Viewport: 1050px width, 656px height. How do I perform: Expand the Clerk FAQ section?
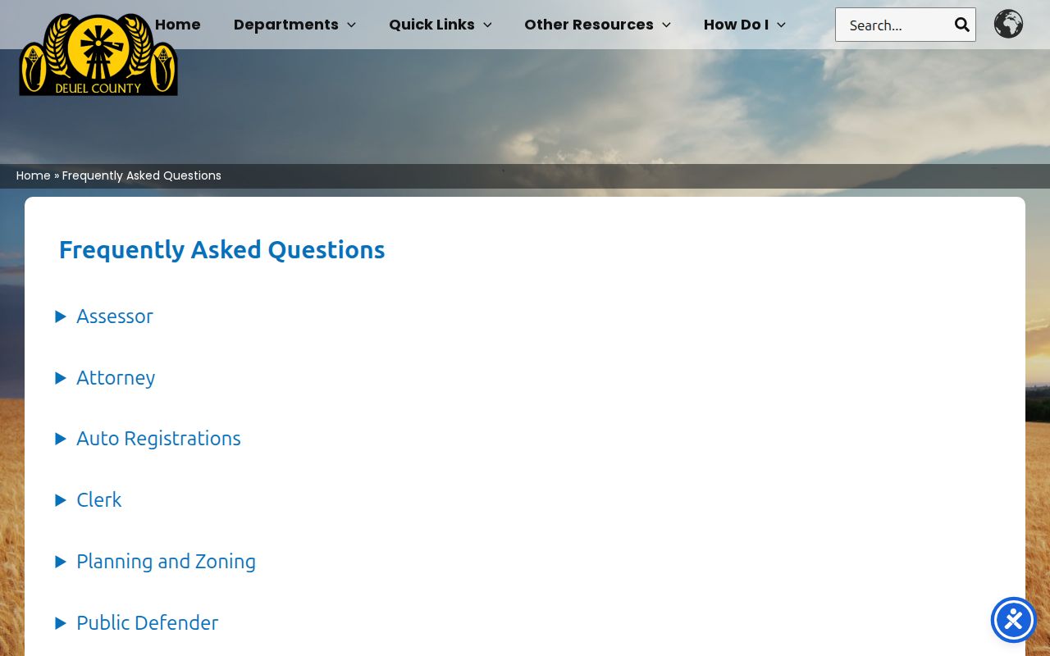pos(89,500)
